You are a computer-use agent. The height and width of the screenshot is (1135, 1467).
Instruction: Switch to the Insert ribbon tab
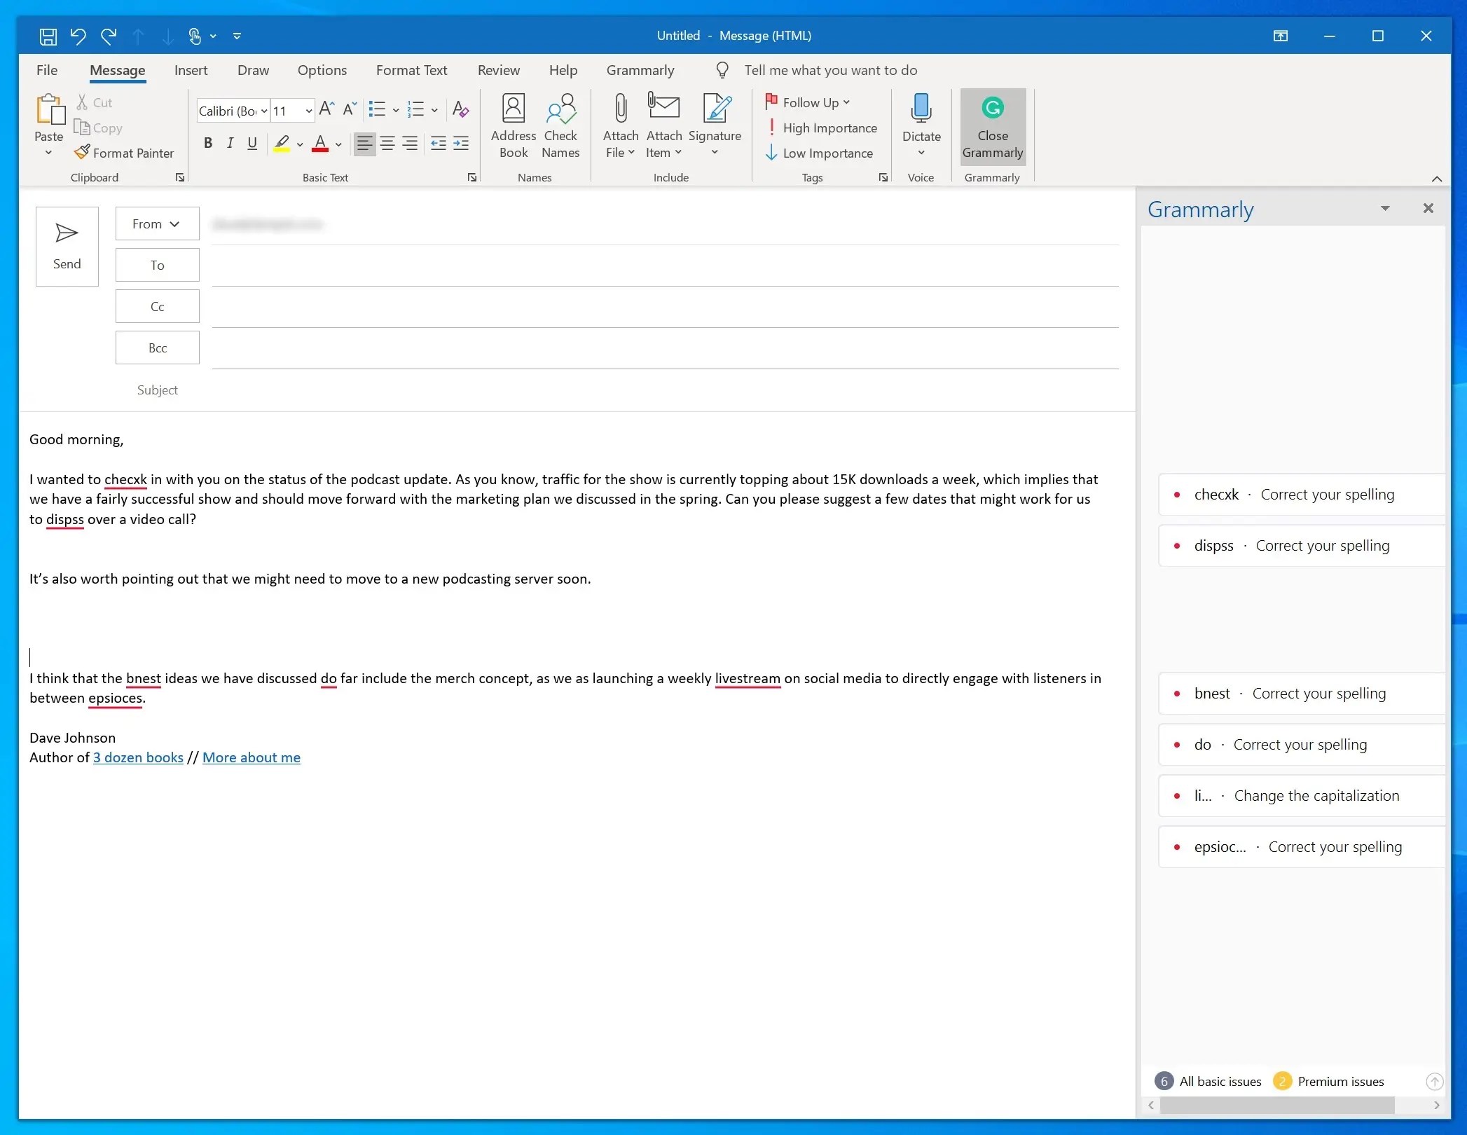191,70
